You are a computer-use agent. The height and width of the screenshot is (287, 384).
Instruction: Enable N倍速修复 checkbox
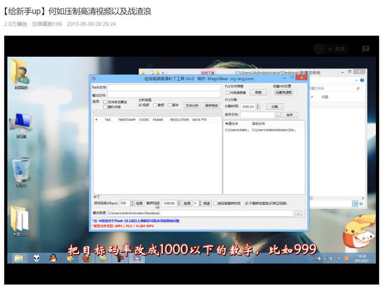click(228, 93)
